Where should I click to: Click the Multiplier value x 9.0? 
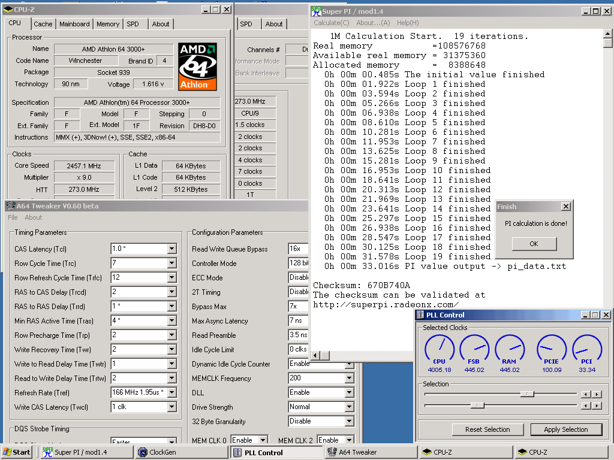pos(84,177)
